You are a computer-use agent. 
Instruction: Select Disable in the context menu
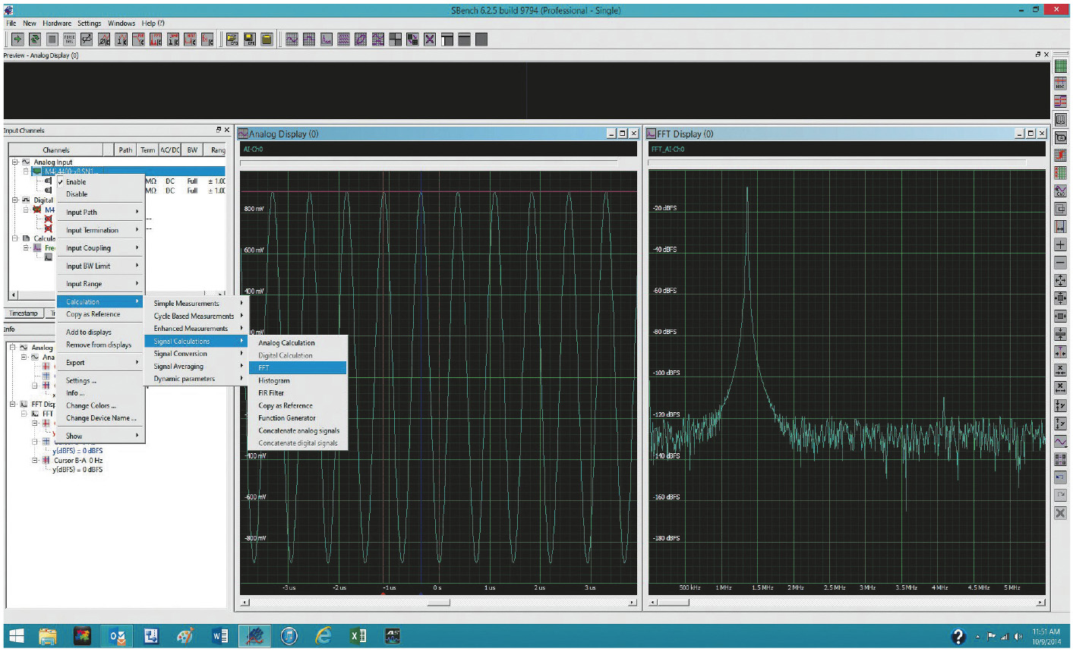(101, 194)
